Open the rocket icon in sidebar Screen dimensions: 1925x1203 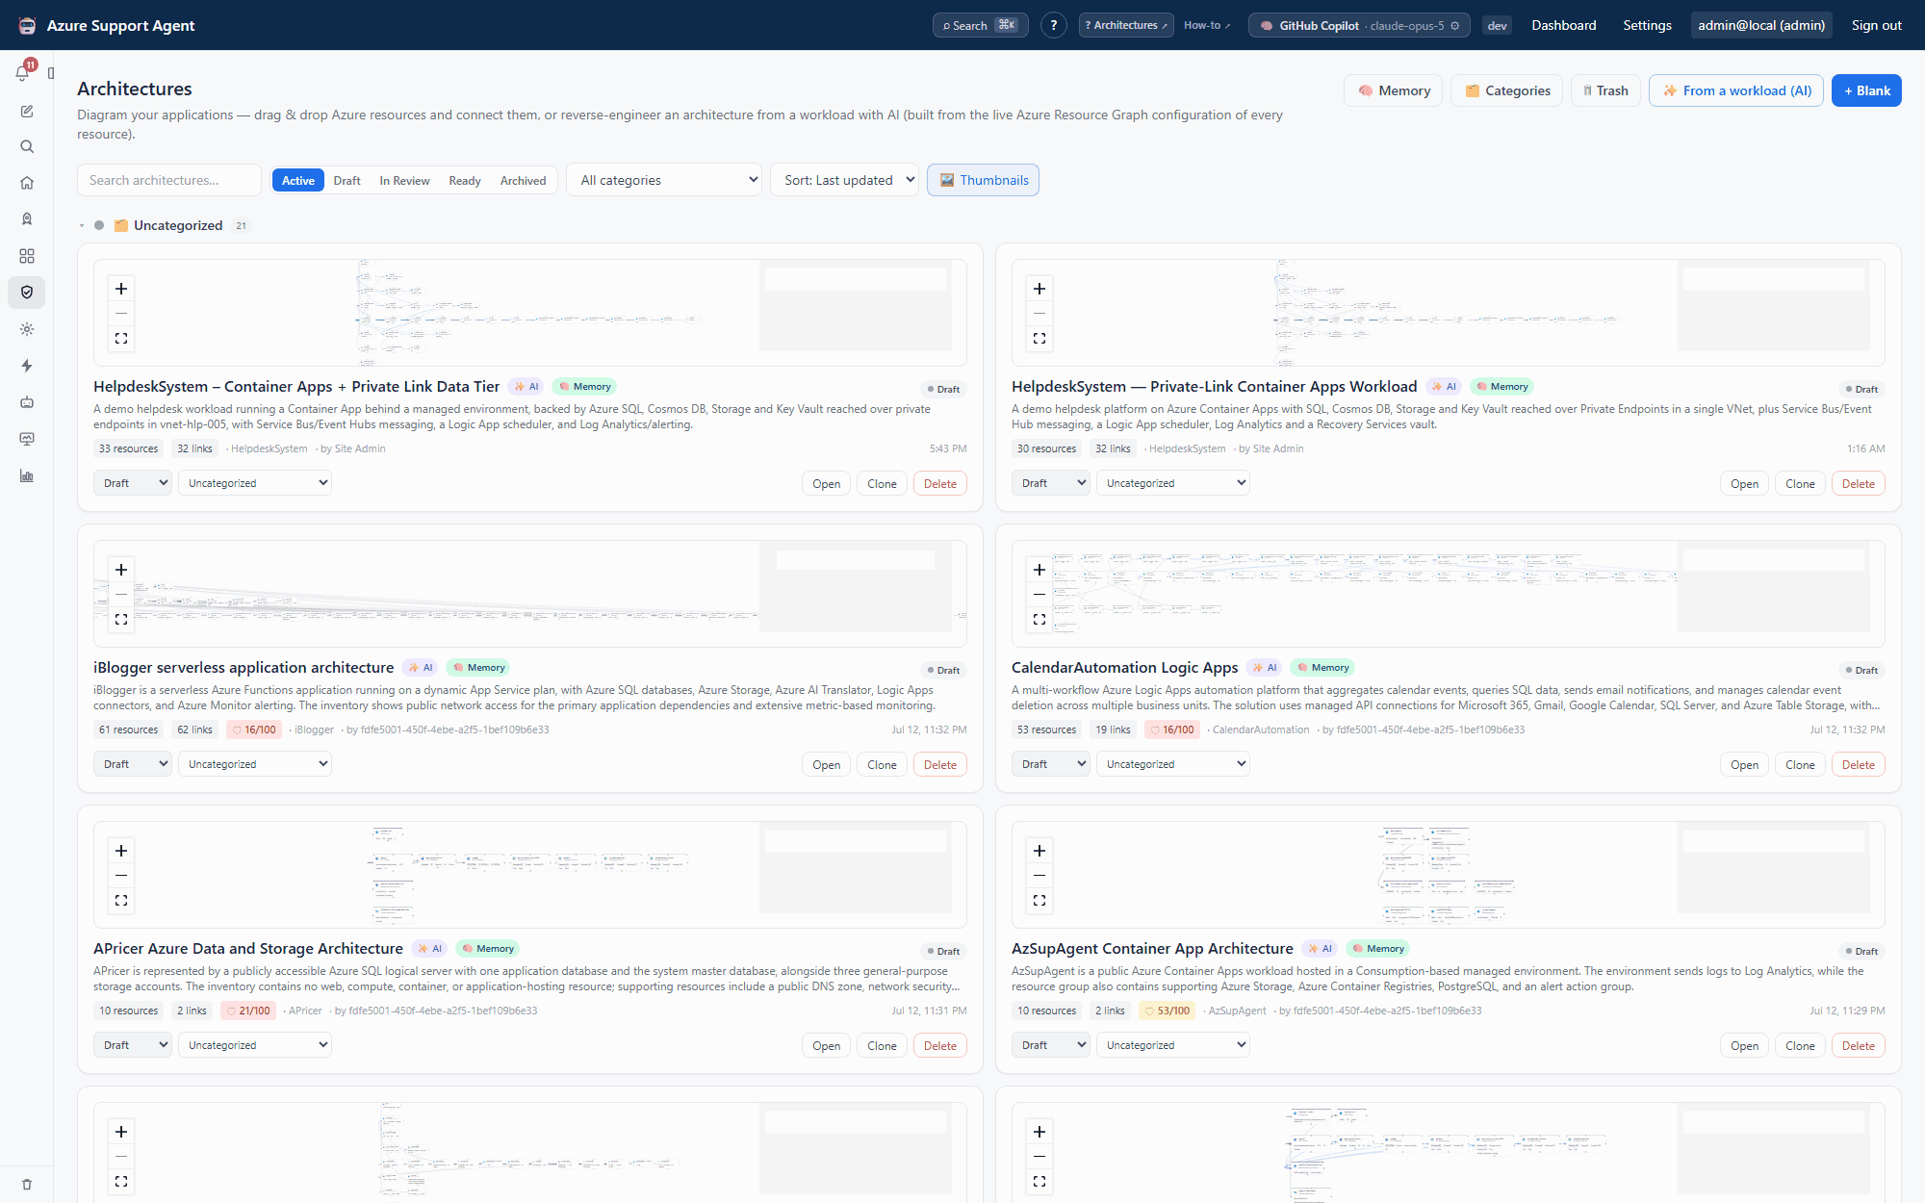coord(27,219)
